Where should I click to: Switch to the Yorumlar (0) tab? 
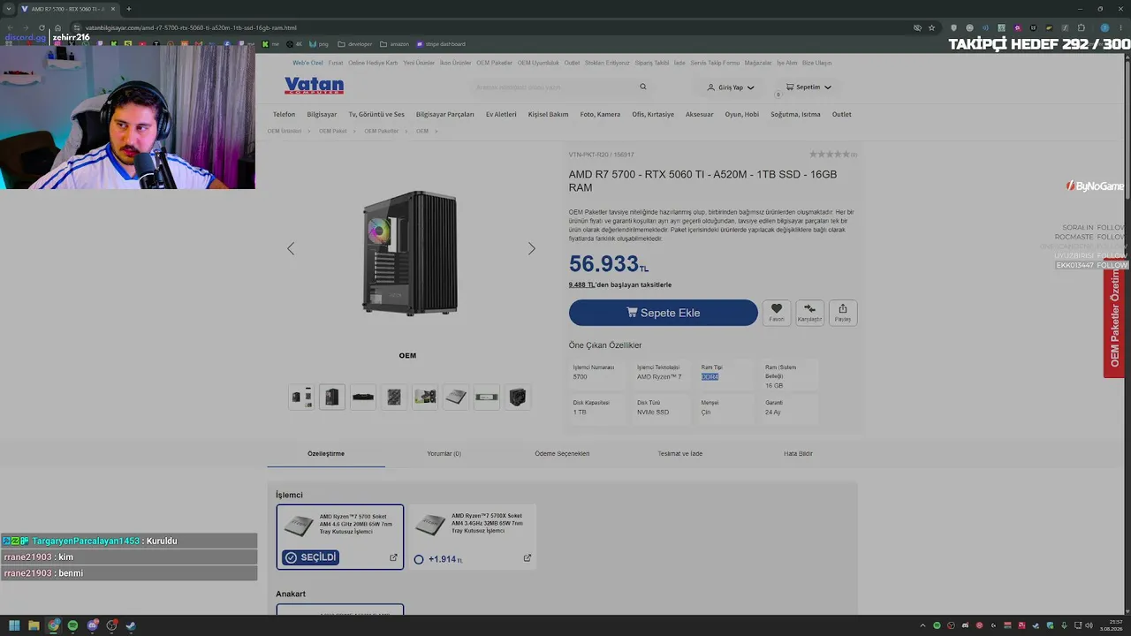coord(444,454)
